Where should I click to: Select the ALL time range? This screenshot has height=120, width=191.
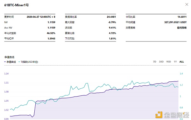(181, 62)
